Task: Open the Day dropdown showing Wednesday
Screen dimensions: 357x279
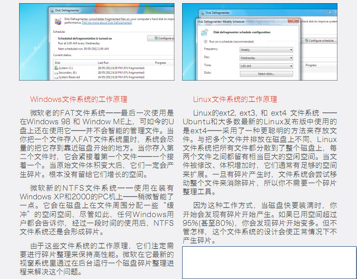Action: [x=266, y=58]
